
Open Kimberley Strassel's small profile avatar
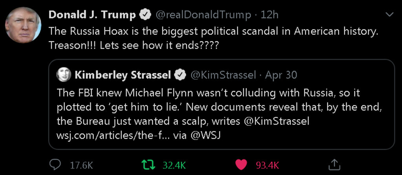pyautogui.click(x=64, y=75)
